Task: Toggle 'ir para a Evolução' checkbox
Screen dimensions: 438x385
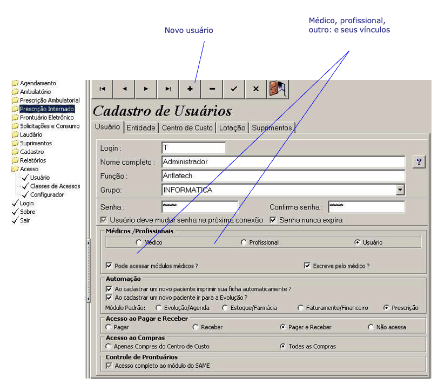Action: pos(109,298)
